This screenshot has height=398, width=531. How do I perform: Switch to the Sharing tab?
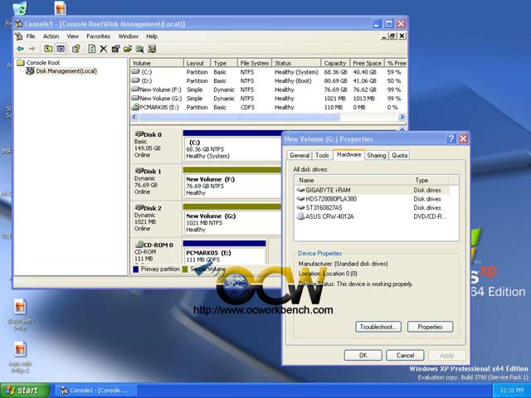(376, 155)
